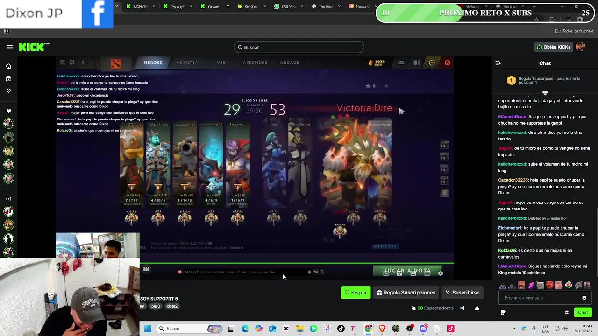The height and width of the screenshot is (336, 598).
Task: Select the ARCADE tab in Dota
Action: [x=290, y=63]
